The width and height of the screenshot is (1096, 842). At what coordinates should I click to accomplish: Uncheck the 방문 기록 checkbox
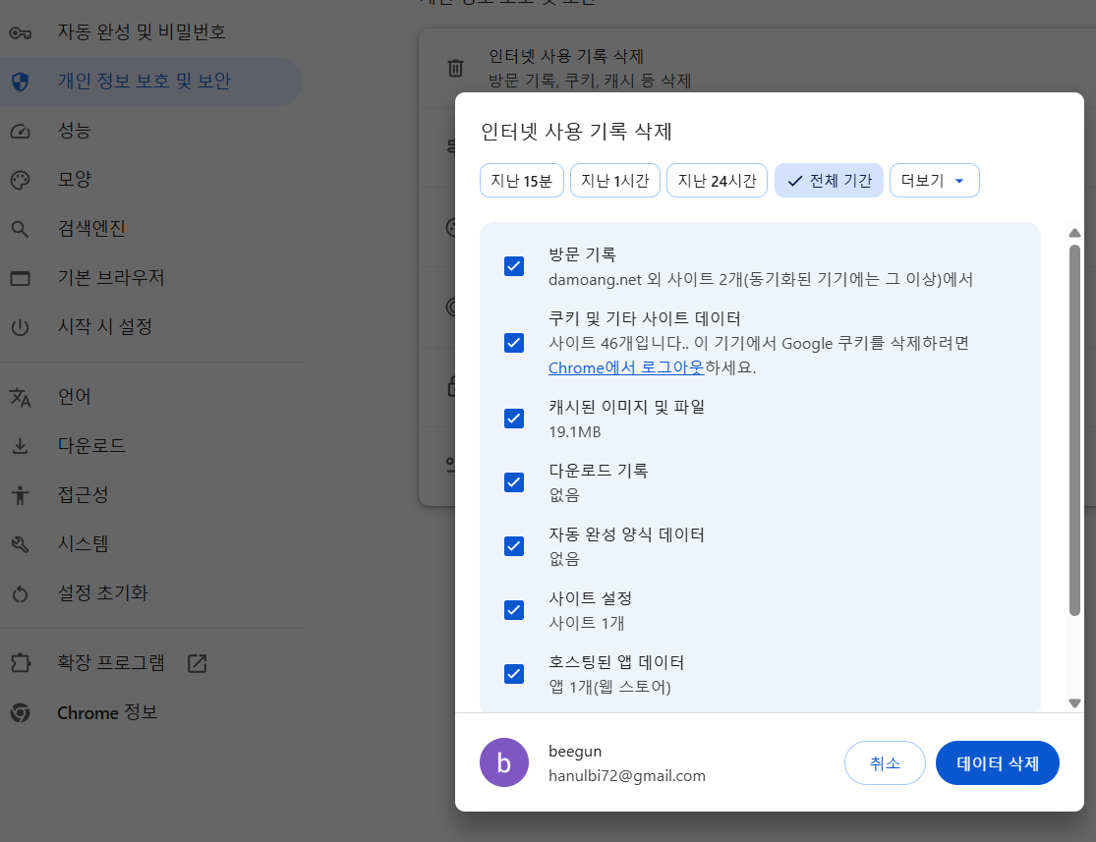point(514,266)
